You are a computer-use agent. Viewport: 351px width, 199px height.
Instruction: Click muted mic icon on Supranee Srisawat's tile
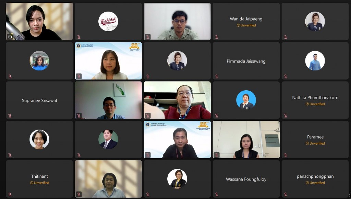coord(10,116)
